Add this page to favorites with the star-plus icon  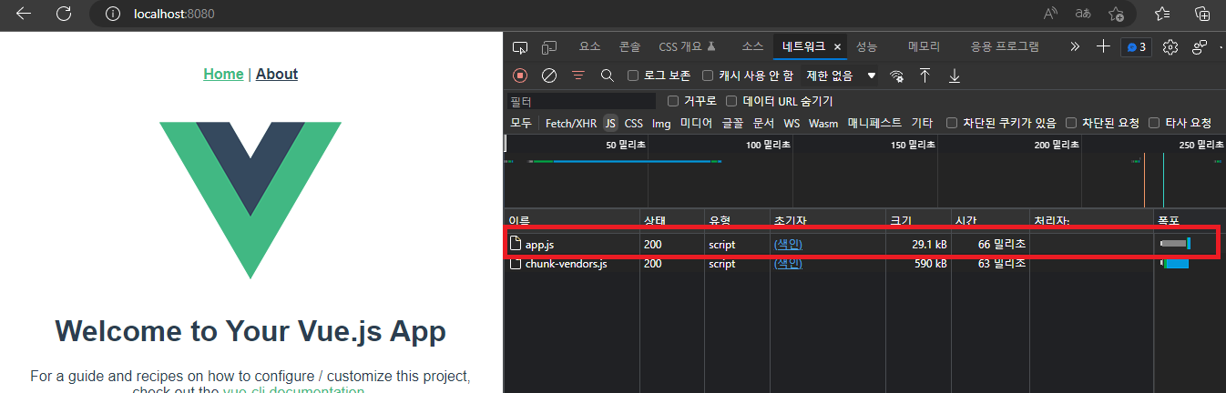pyautogui.click(x=1116, y=14)
